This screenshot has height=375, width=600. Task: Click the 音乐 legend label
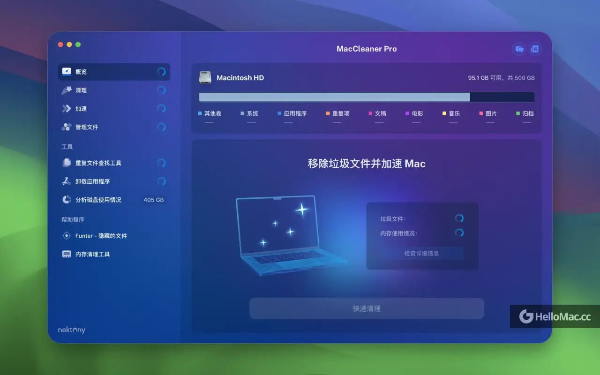454,113
